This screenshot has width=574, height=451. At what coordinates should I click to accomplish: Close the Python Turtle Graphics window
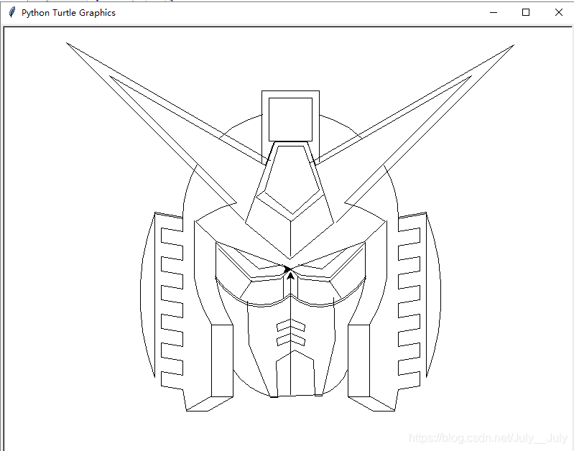click(559, 12)
